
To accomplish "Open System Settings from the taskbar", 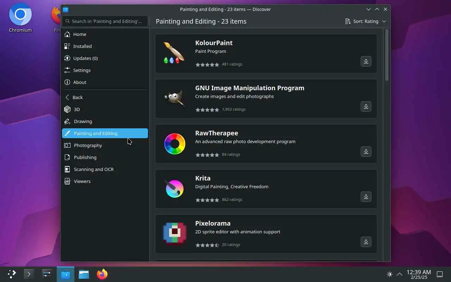I will (47, 274).
